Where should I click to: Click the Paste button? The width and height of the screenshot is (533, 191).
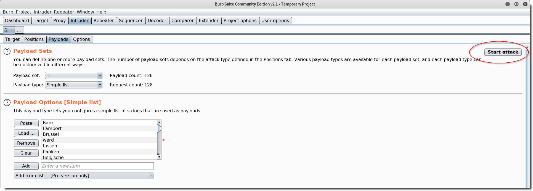pos(26,123)
